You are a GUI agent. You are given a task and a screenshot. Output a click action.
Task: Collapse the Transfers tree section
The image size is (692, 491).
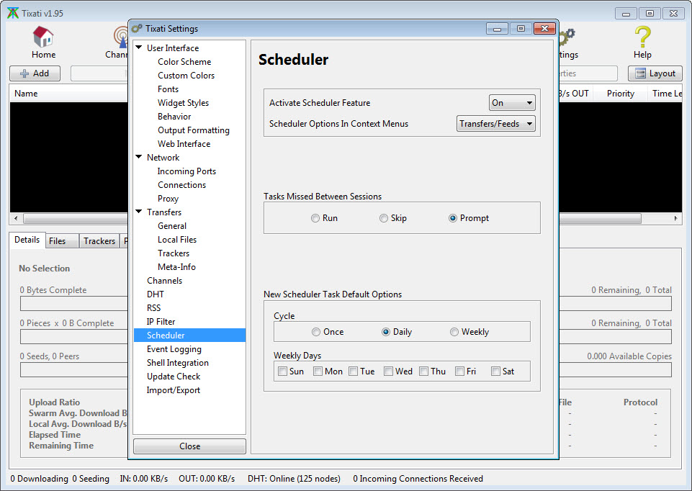click(138, 212)
